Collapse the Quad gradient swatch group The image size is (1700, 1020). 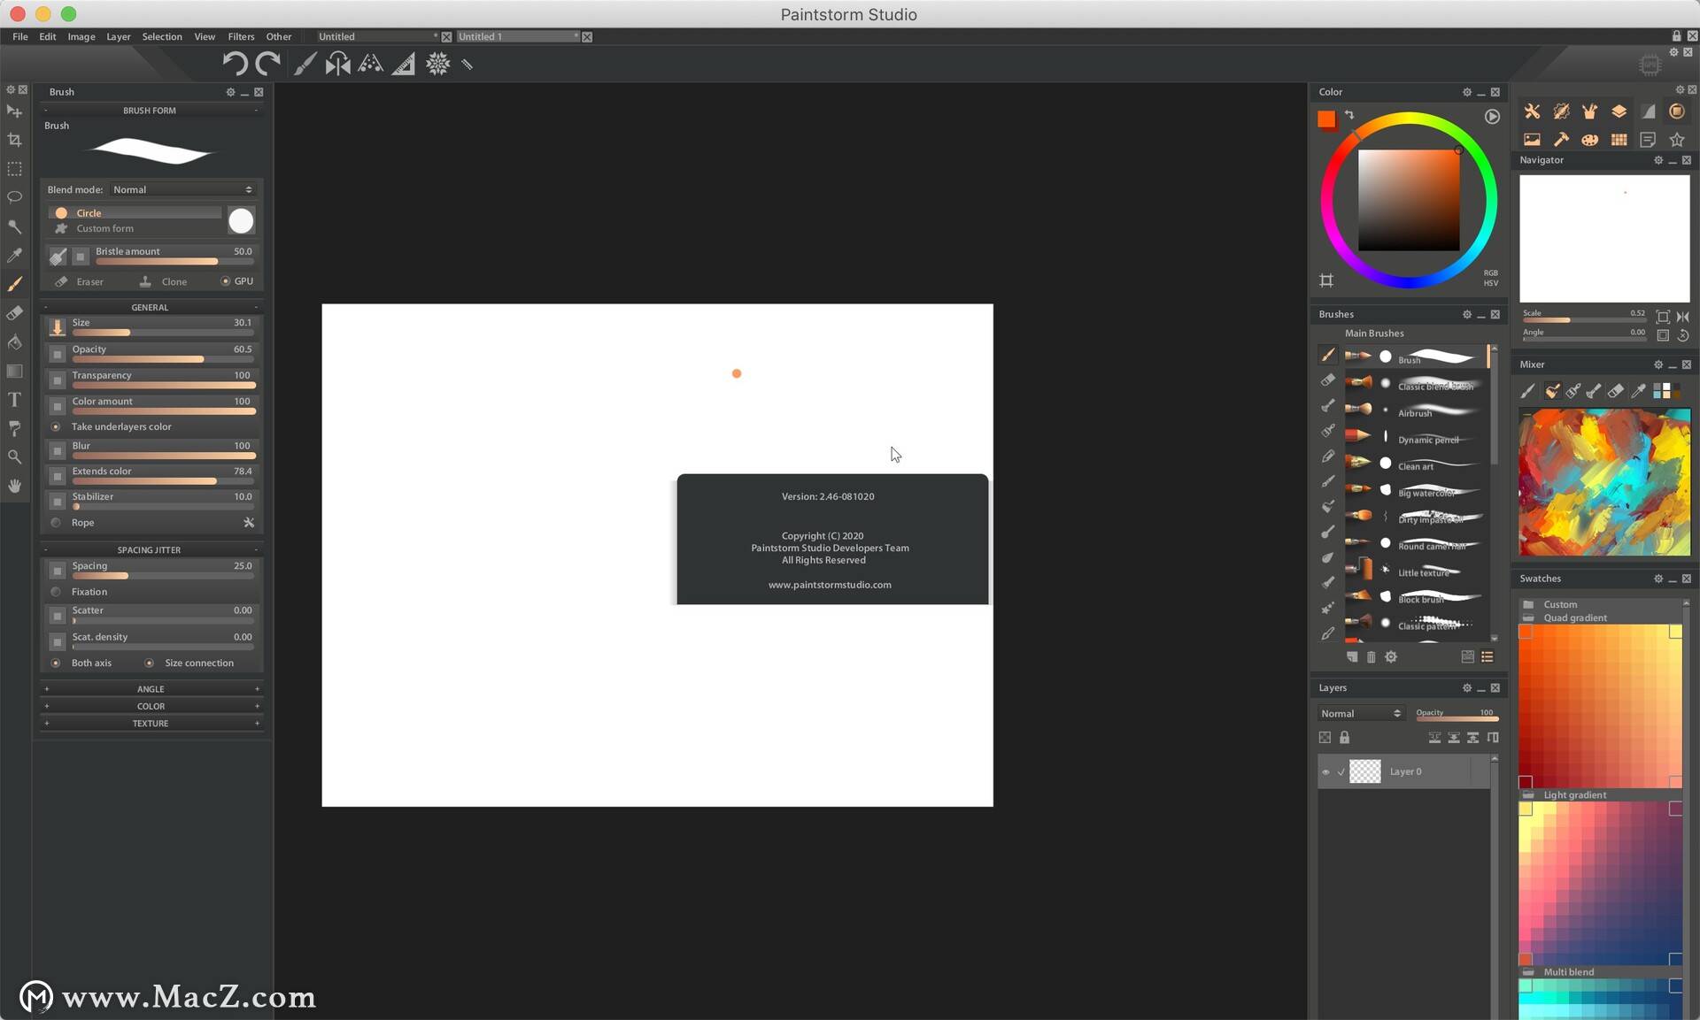[1528, 617]
